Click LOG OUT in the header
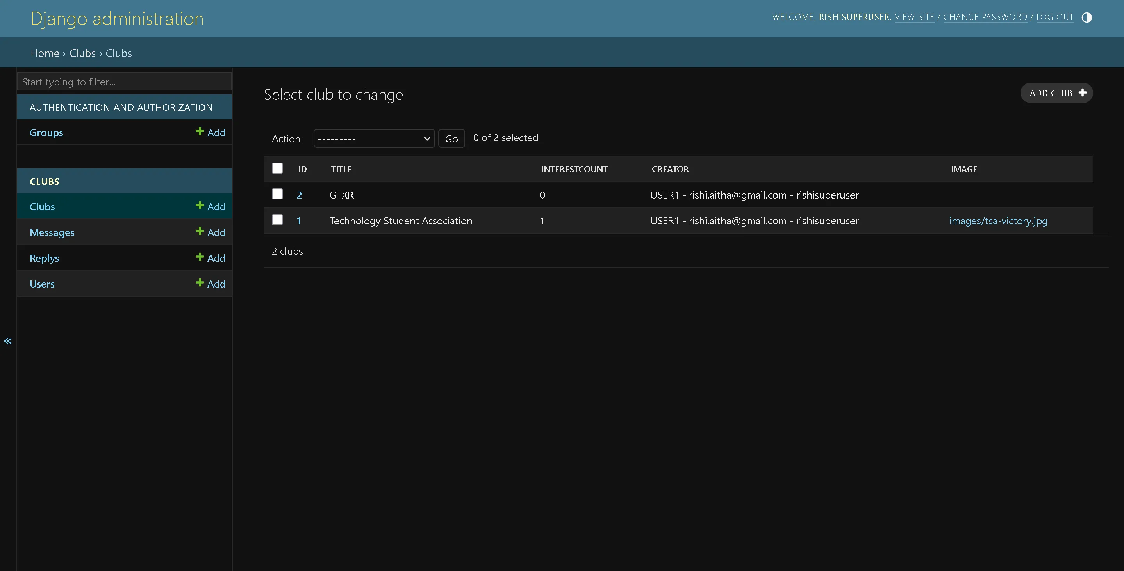 click(1055, 16)
